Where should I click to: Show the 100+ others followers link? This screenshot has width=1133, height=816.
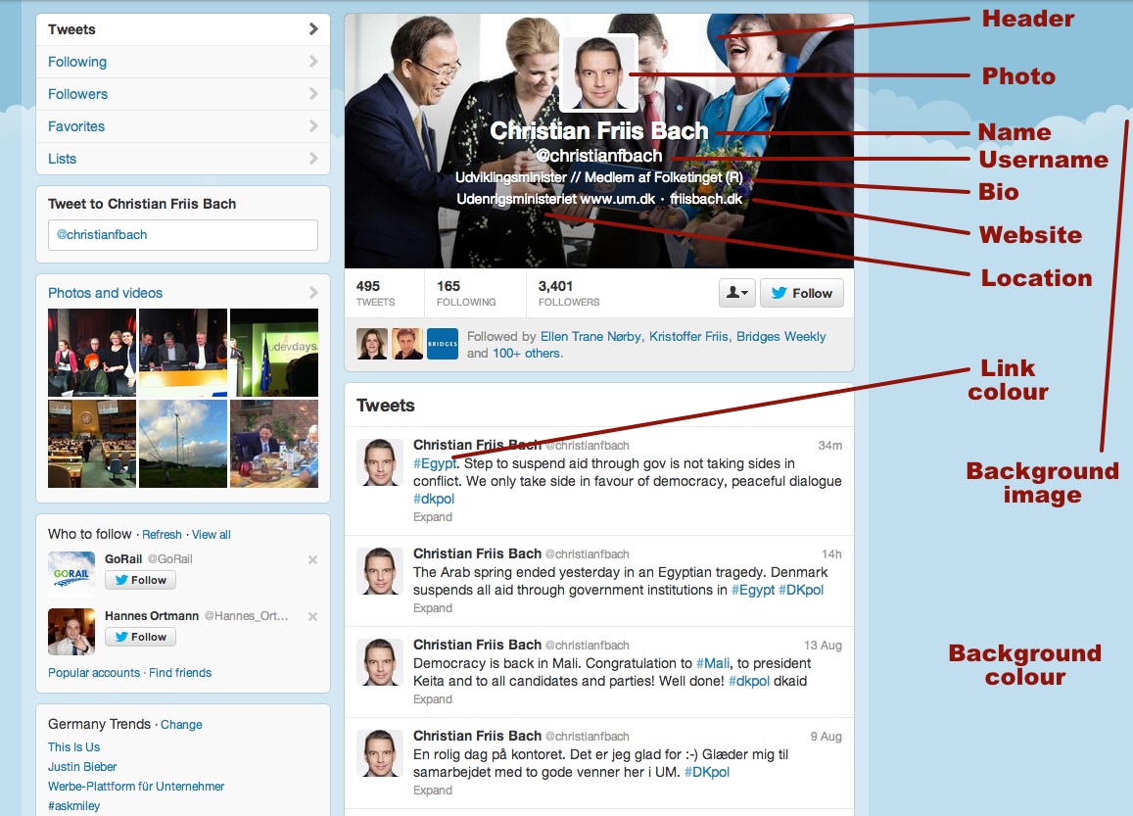(528, 353)
